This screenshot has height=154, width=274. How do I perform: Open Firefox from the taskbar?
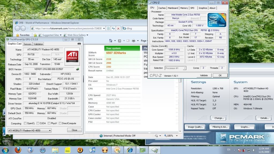pyautogui.click(x=18, y=149)
